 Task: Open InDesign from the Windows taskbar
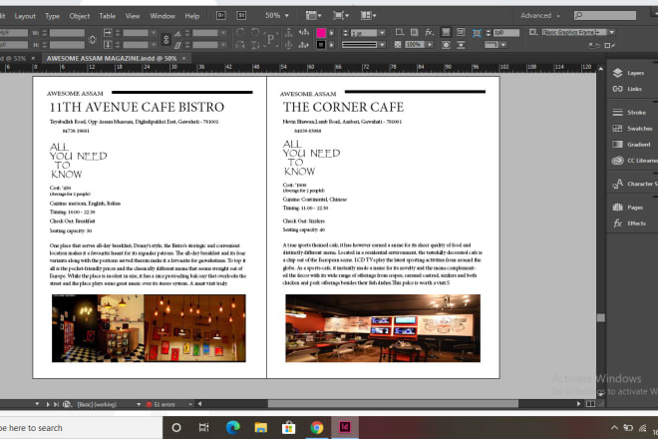click(x=345, y=427)
